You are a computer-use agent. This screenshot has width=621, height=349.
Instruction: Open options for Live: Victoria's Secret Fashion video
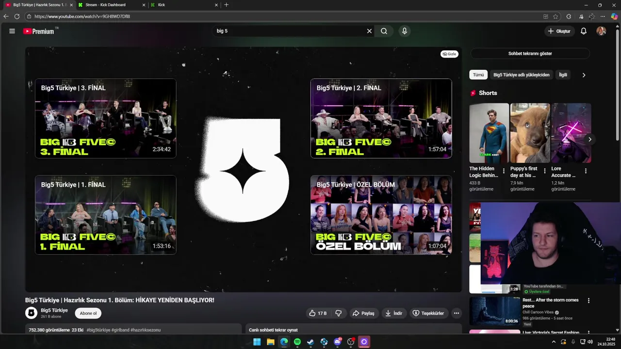click(x=589, y=333)
